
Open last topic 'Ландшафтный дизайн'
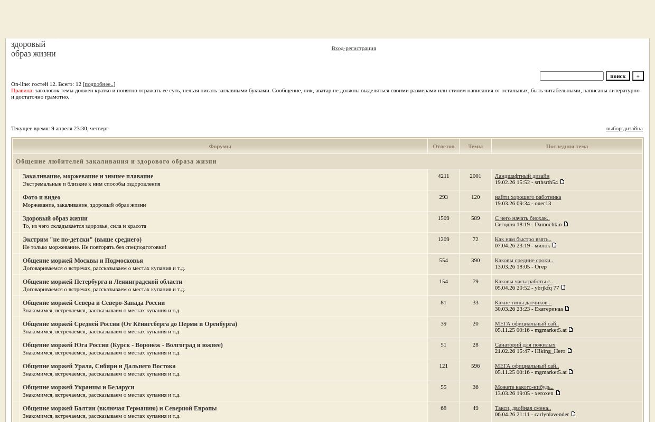click(521, 176)
